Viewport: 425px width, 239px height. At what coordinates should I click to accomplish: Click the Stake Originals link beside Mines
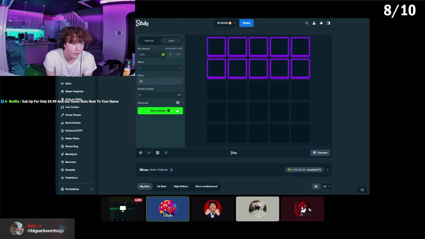[x=159, y=170]
